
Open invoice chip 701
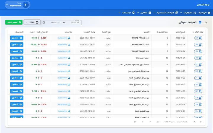click(198, 85)
